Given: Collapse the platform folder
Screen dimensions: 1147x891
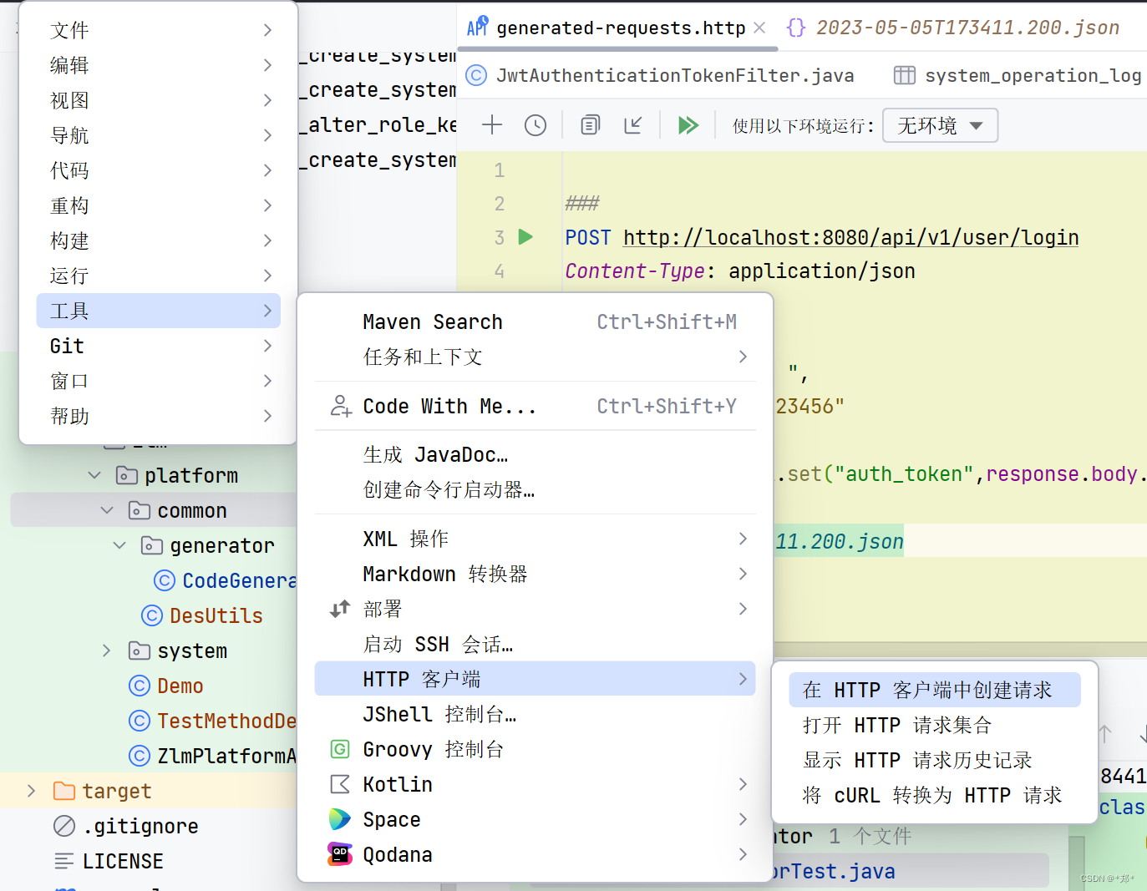Looking at the screenshot, I should click(x=94, y=475).
